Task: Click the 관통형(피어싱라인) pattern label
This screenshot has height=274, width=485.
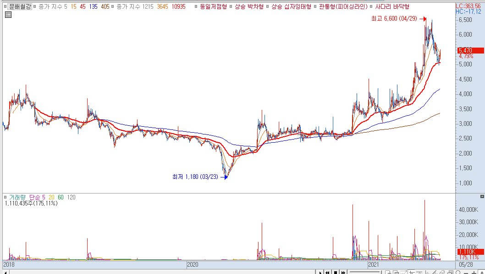Action: point(343,6)
